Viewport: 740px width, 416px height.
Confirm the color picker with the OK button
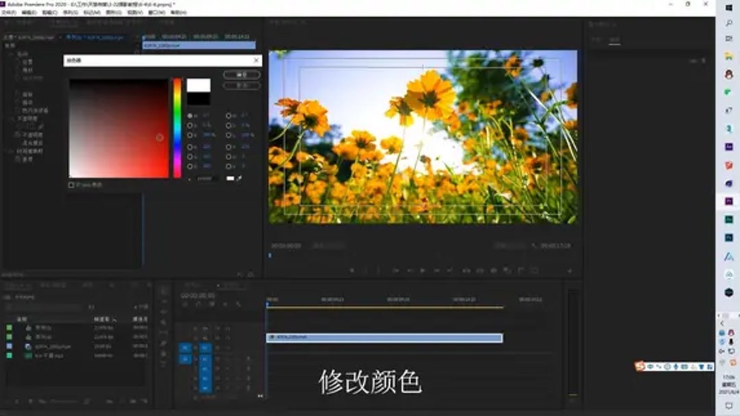pyautogui.click(x=242, y=75)
